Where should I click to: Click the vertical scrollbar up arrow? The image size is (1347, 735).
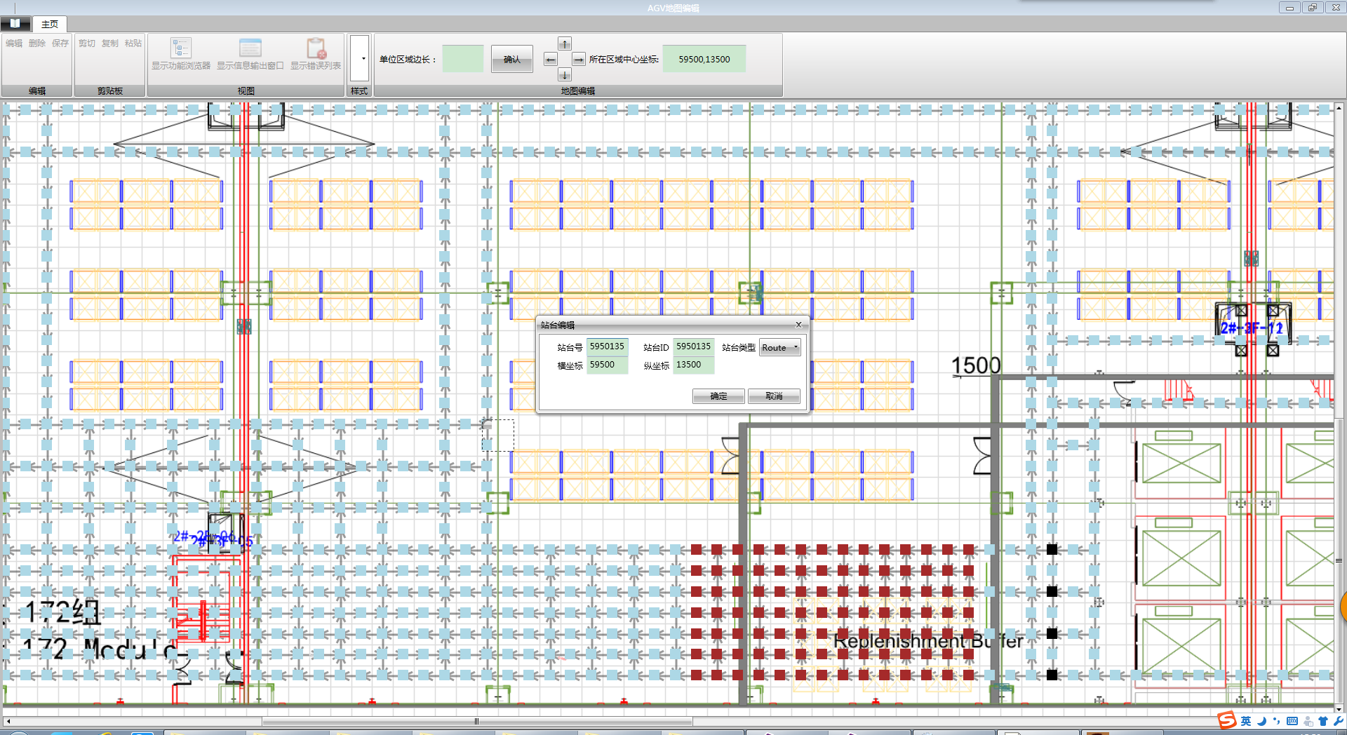(x=1339, y=108)
